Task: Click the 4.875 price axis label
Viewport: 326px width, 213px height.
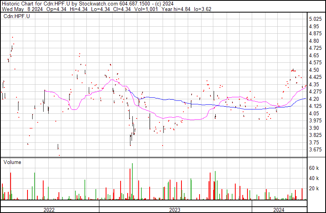Action: (315, 34)
